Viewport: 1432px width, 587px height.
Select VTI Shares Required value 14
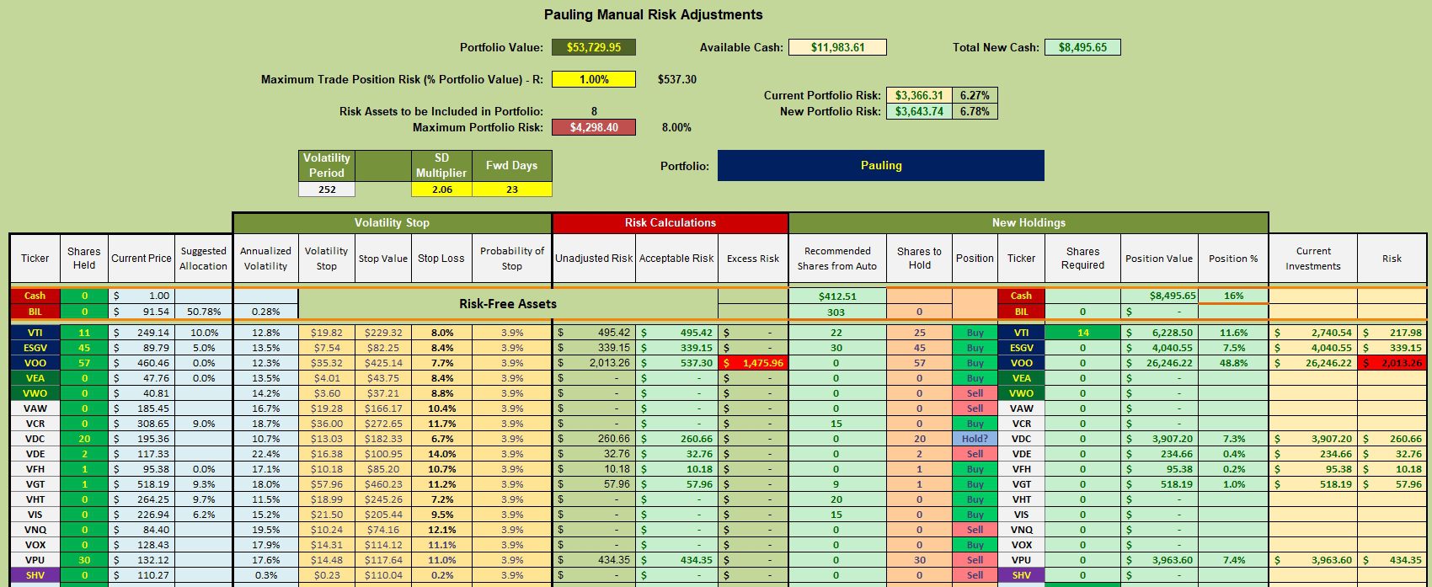point(1082,333)
